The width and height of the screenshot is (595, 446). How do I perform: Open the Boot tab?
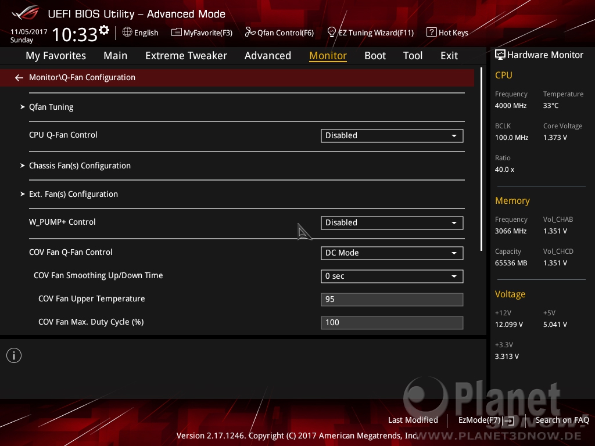(x=375, y=56)
